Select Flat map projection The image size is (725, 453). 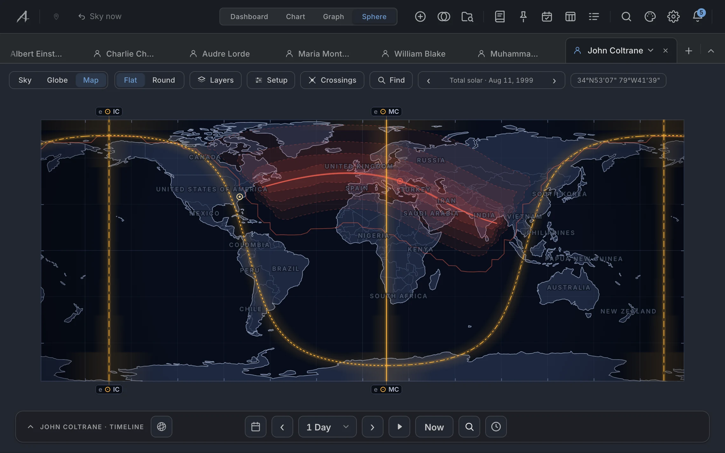coord(130,80)
